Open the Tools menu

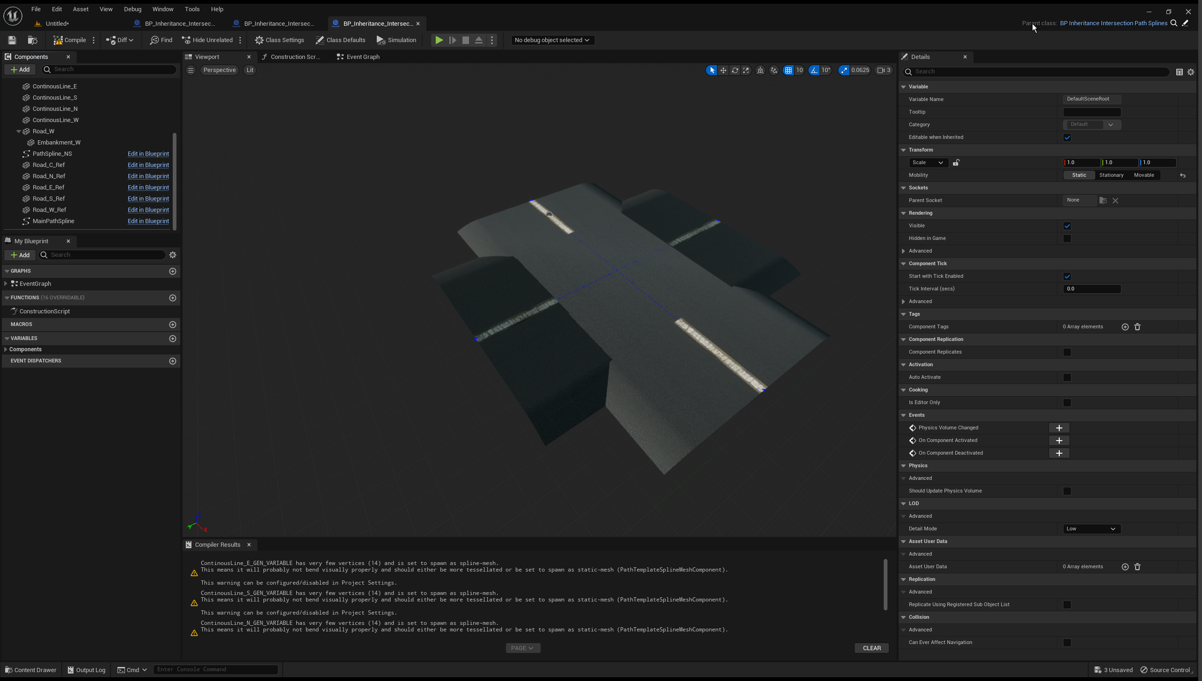(192, 9)
